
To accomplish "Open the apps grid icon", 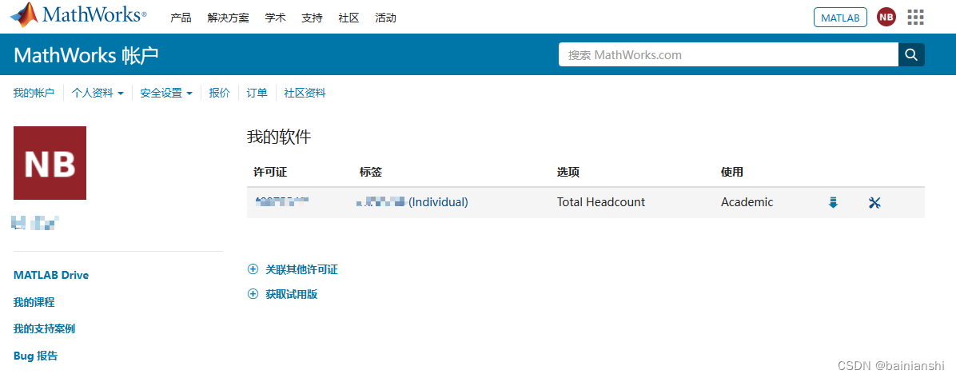I will pyautogui.click(x=915, y=18).
